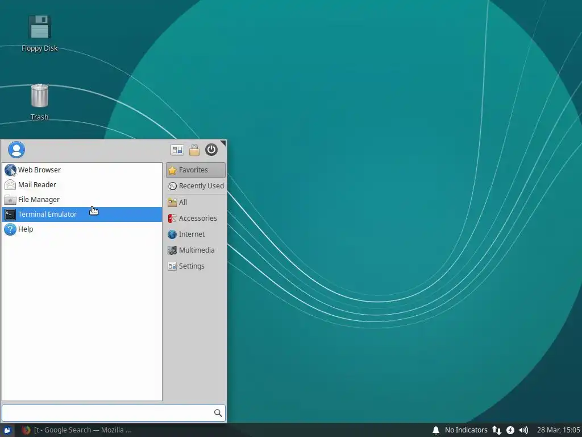
Task: Click the No Indicators panel text
Action: (x=466, y=430)
